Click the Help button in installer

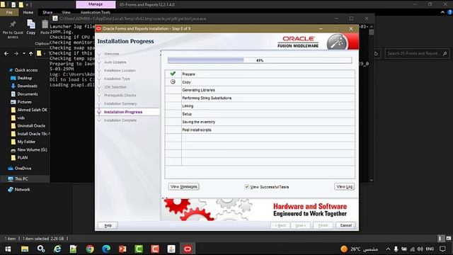(108, 225)
